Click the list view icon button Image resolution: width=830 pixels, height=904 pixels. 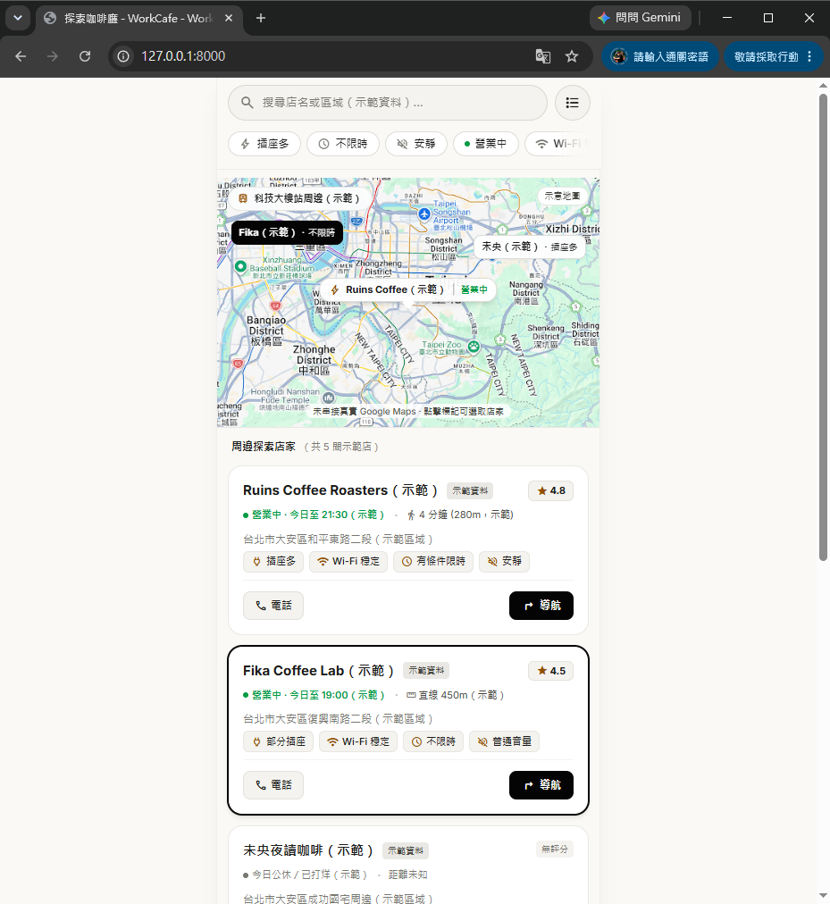tap(572, 103)
